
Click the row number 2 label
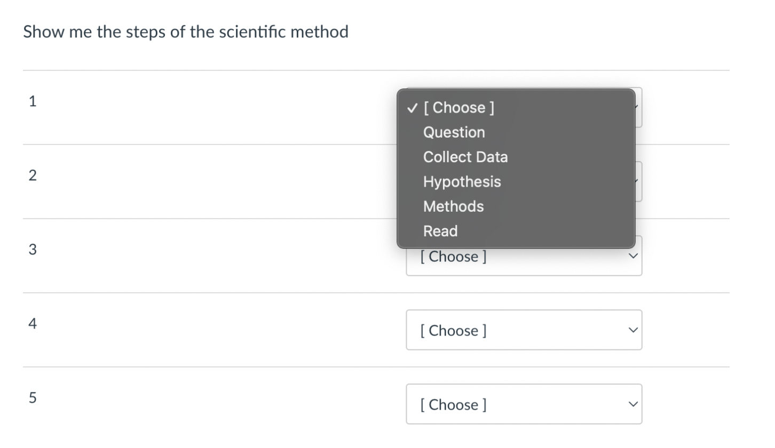point(33,175)
